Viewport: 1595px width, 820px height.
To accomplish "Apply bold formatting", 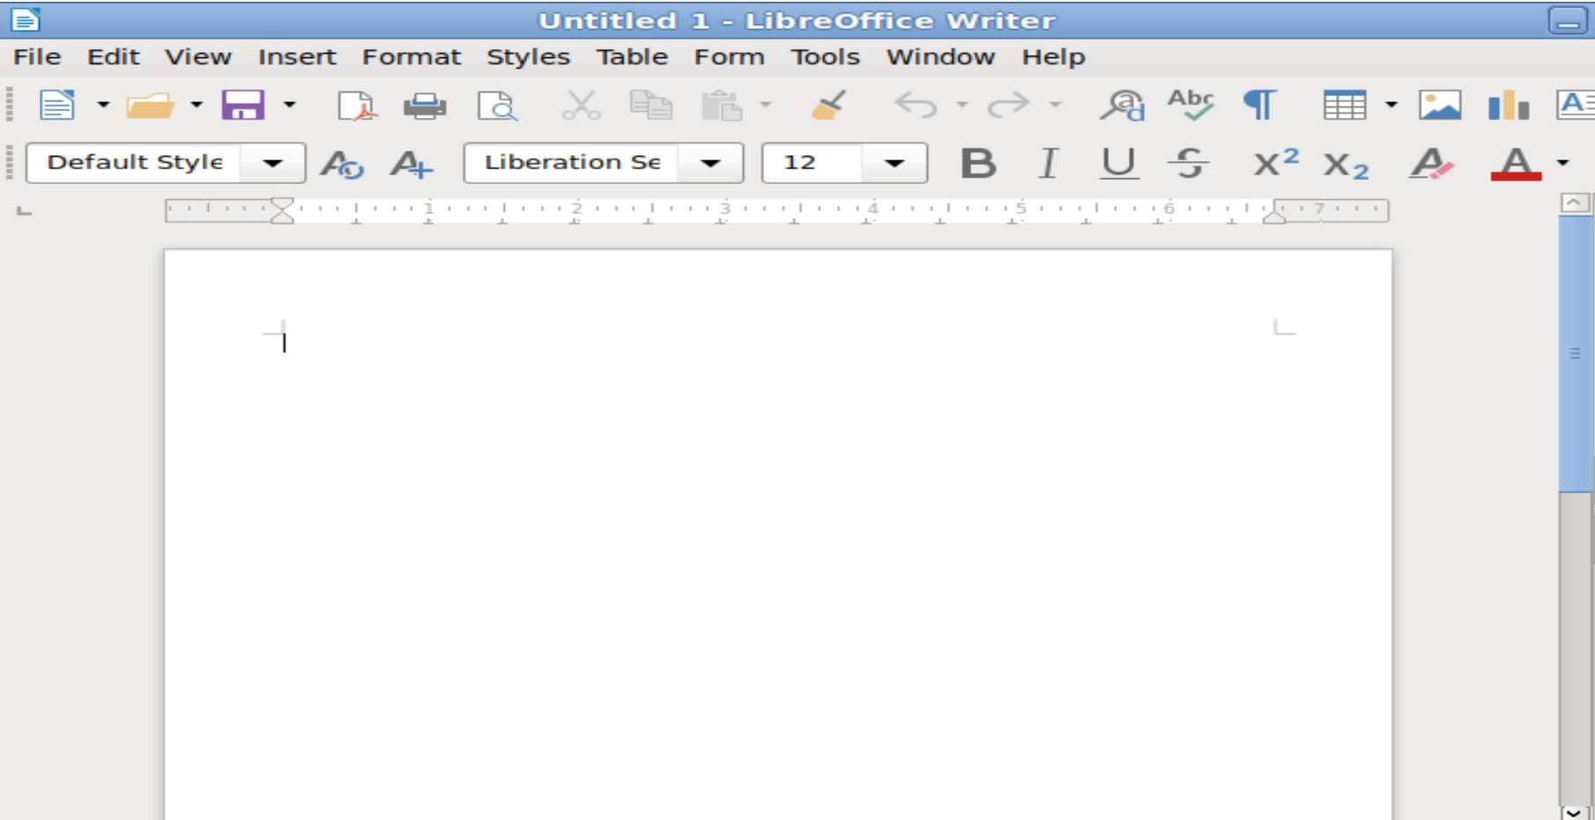I will tap(978, 163).
